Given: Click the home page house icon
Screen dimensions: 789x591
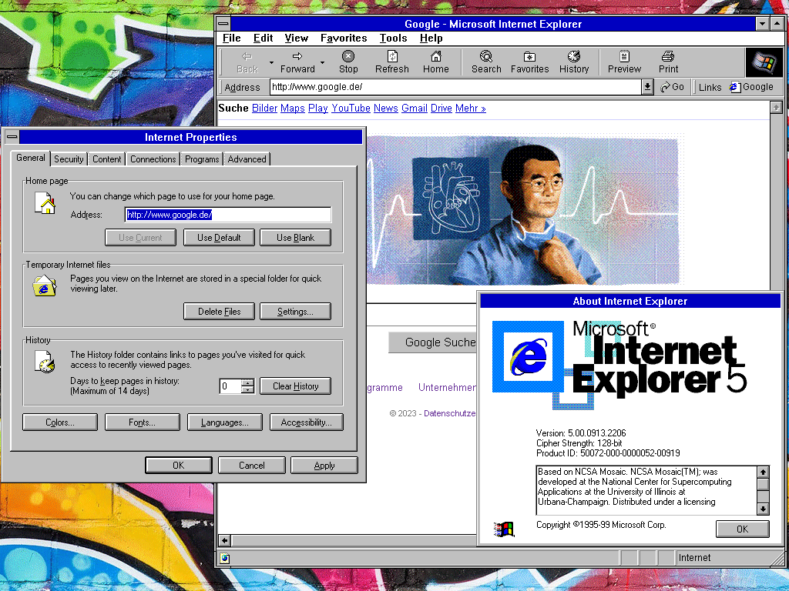Looking at the screenshot, I should (x=45, y=203).
